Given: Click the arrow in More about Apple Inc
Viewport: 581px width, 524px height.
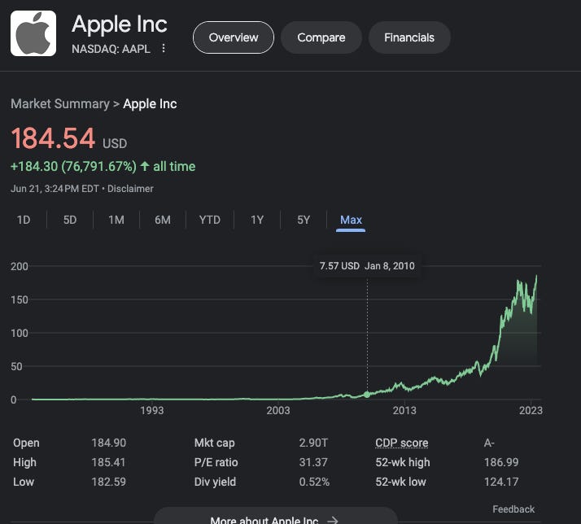Looking at the screenshot, I should [x=333, y=520].
